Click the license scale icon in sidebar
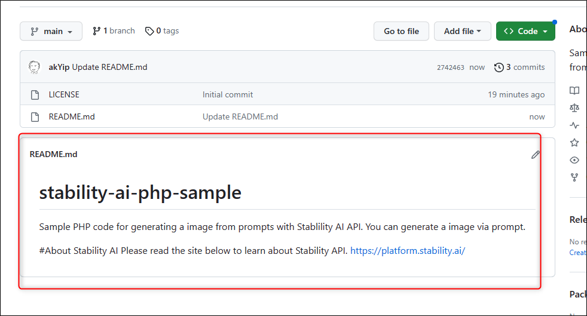 click(x=574, y=108)
